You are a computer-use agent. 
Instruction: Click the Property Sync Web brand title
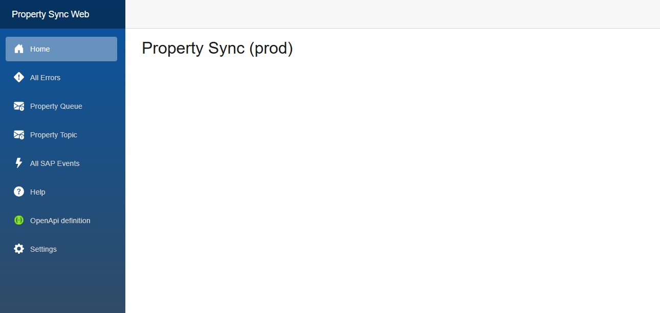tap(51, 14)
